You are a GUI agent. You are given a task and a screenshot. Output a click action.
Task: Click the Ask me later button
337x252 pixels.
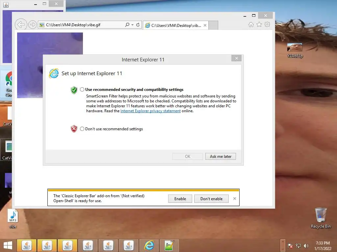pos(220,157)
